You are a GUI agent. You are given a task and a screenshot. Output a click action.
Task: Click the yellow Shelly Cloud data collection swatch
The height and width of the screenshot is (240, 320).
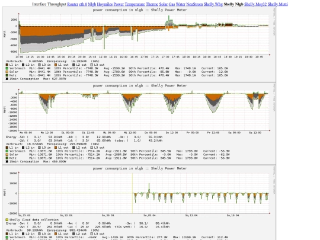coord(7,220)
